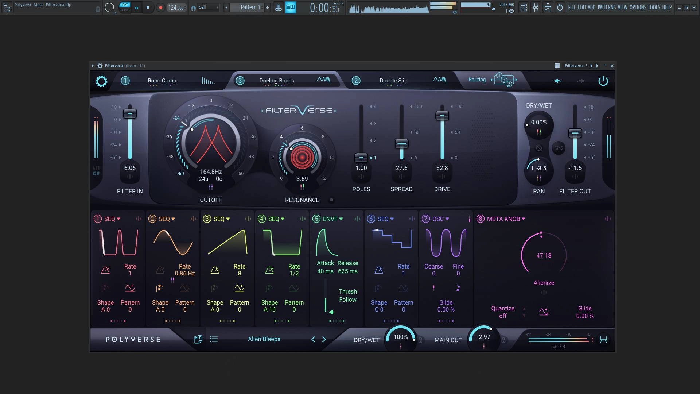Toggle metronome sync icon on modulator 3

pos(215,270)
